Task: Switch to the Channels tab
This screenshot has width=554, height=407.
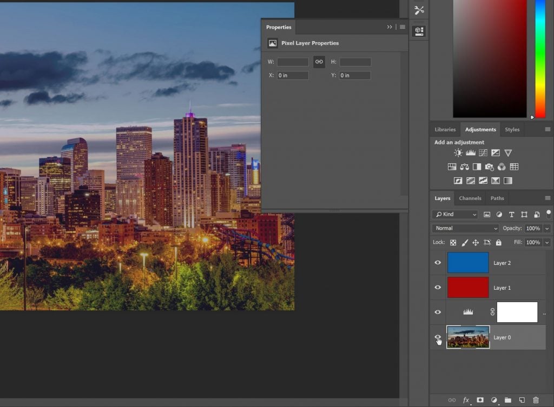Action: (x=470, y=198)
